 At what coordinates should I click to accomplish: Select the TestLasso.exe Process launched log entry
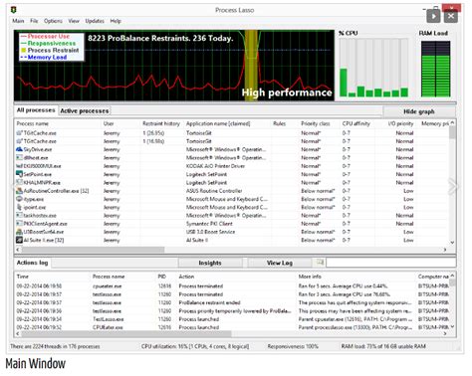232,319
